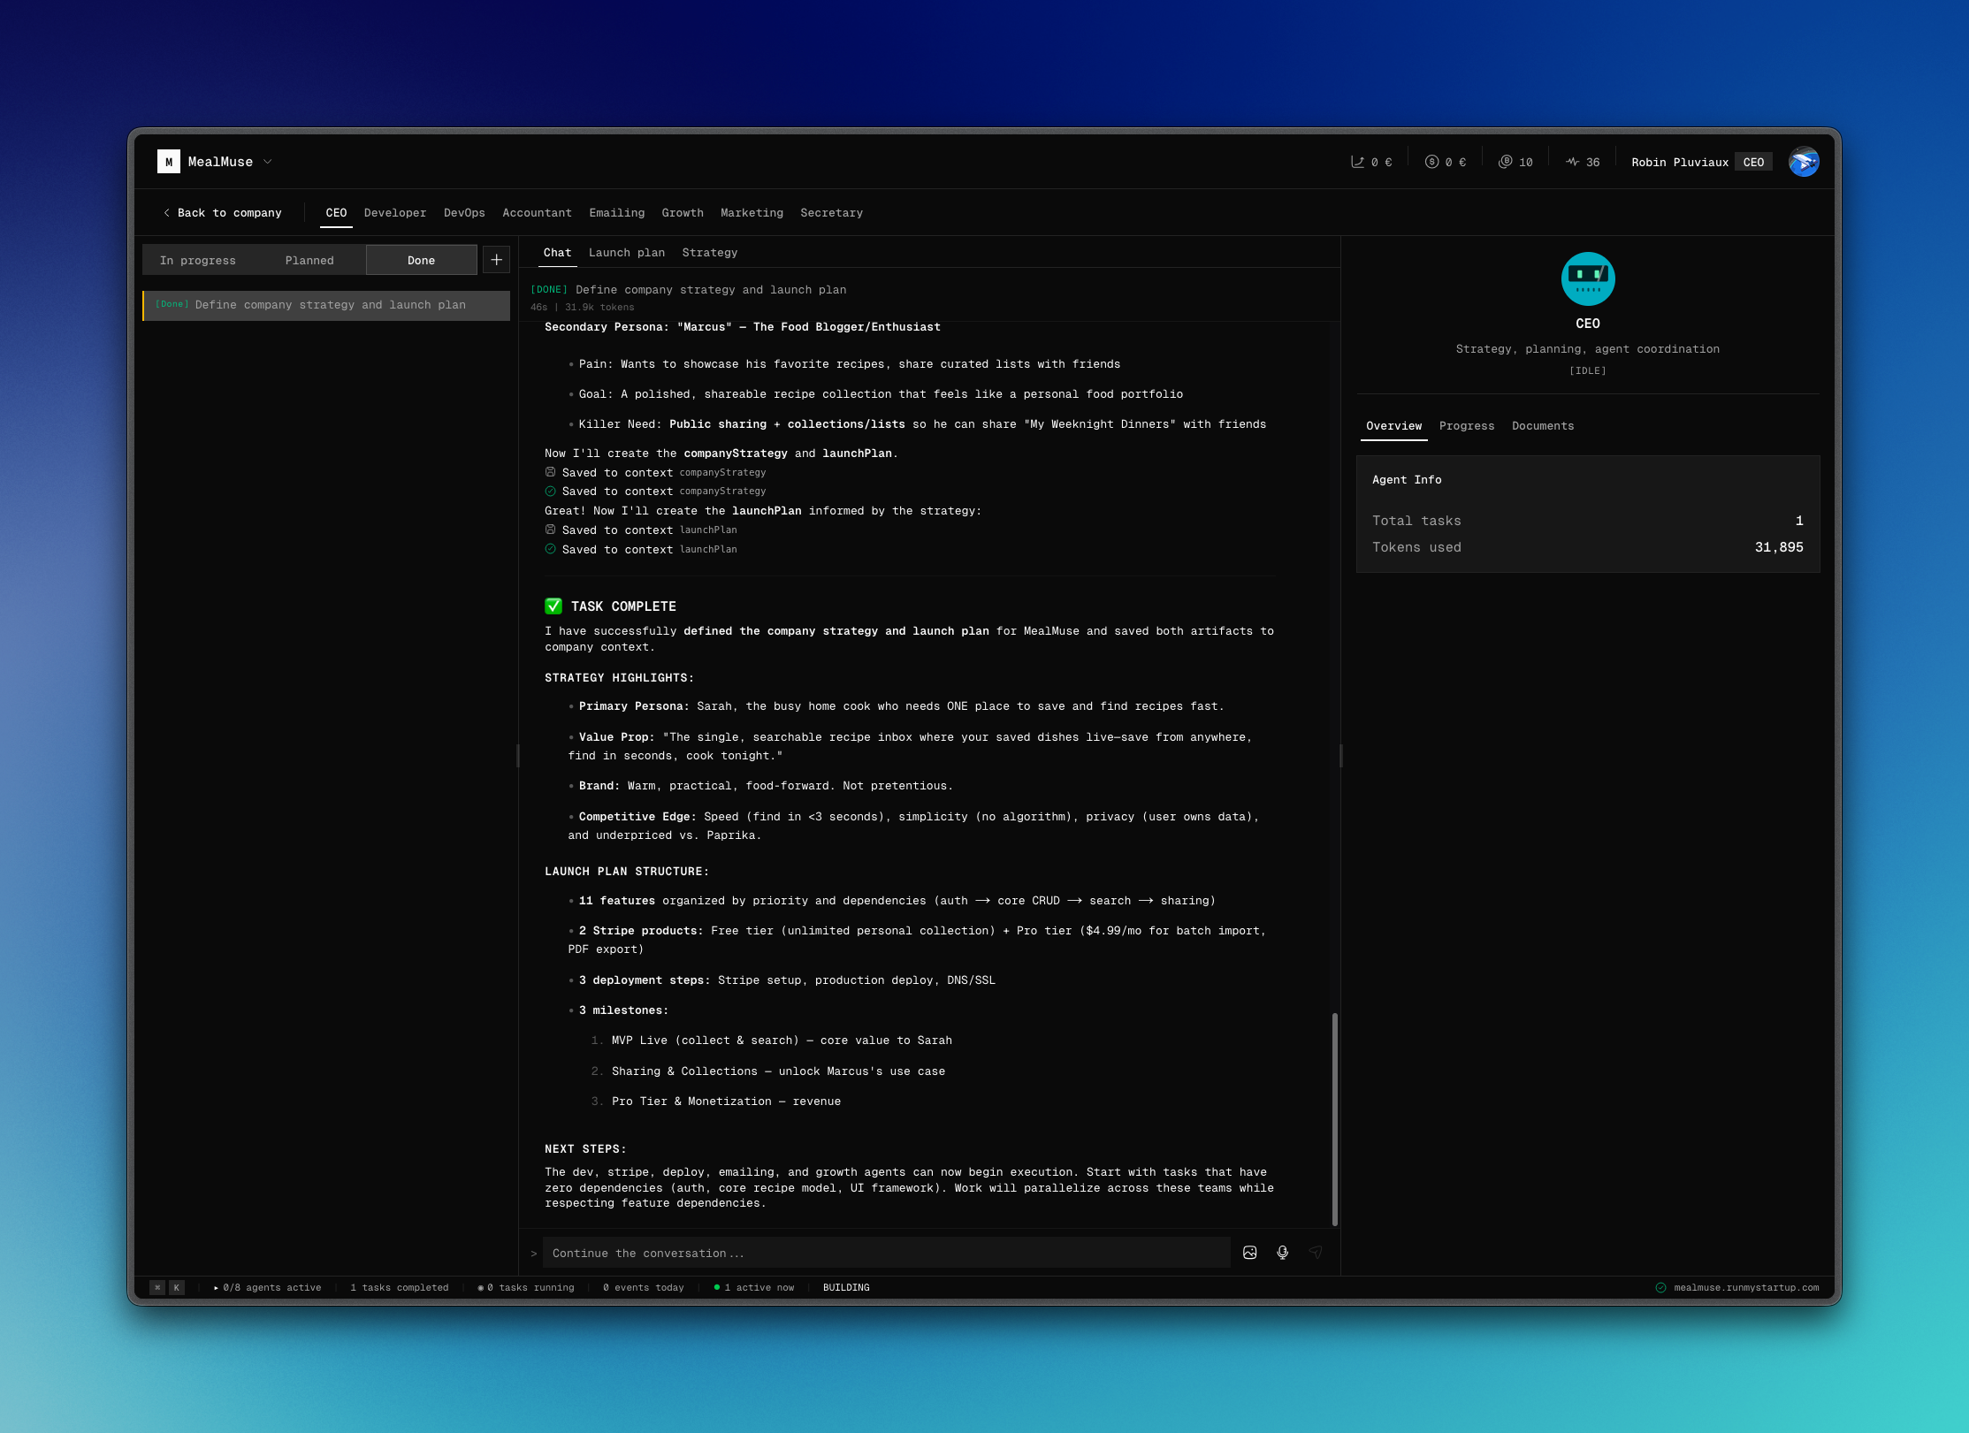Switch to the Launch plan tab
The height and width of the screenshot is (1433, 1969).
(626, 253)
